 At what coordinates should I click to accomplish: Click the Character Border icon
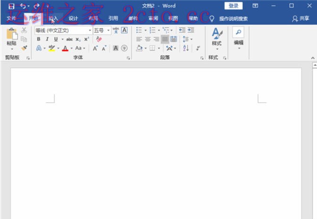click(125, 30)
